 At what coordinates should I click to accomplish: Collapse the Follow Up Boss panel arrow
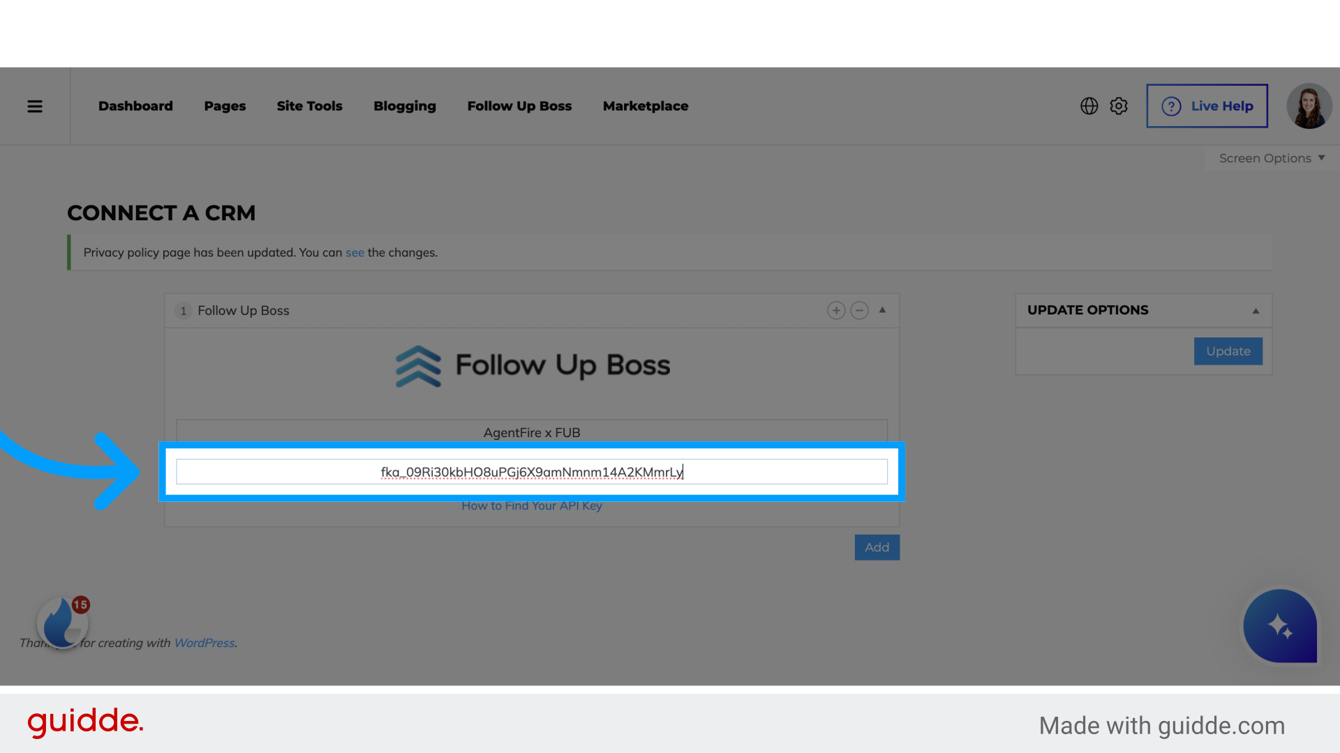coord(882,310)
